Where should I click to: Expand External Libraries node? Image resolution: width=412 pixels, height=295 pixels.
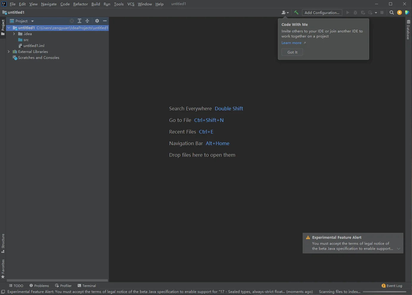click(x=9, y=52)
